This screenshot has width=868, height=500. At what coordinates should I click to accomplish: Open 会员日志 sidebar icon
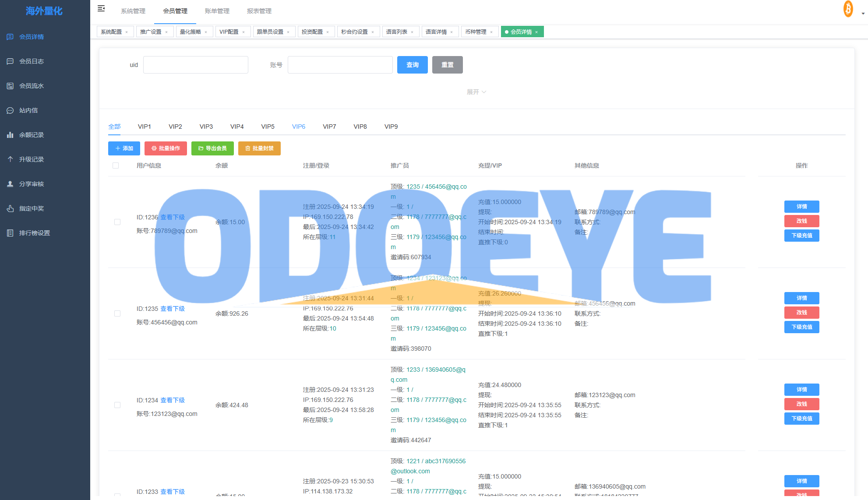click(x=10, y=61)
